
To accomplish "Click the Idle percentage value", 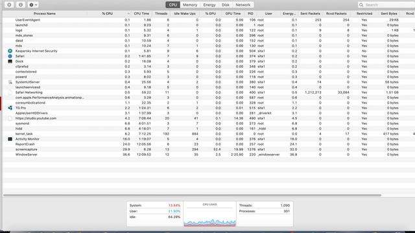I will (174, 217).
